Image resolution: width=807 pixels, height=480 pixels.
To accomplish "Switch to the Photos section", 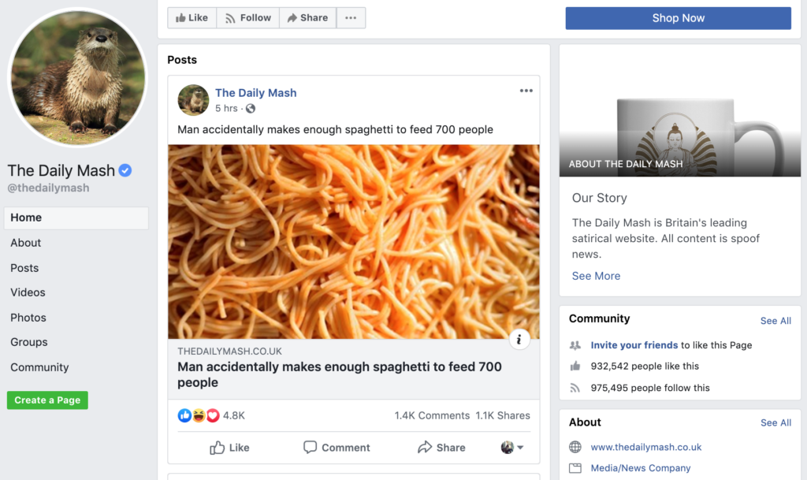I will point(28,317).
